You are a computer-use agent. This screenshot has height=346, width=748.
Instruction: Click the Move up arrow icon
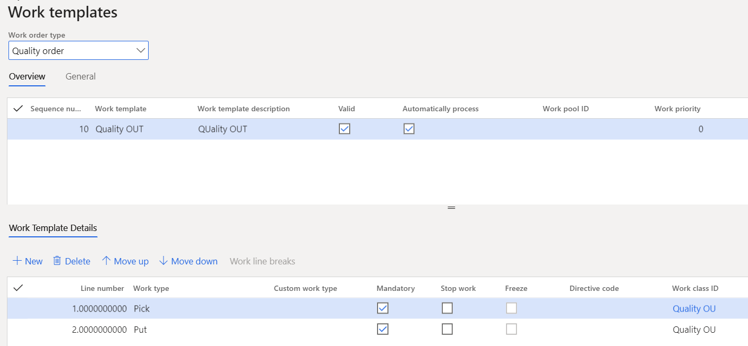coord(106,261)
